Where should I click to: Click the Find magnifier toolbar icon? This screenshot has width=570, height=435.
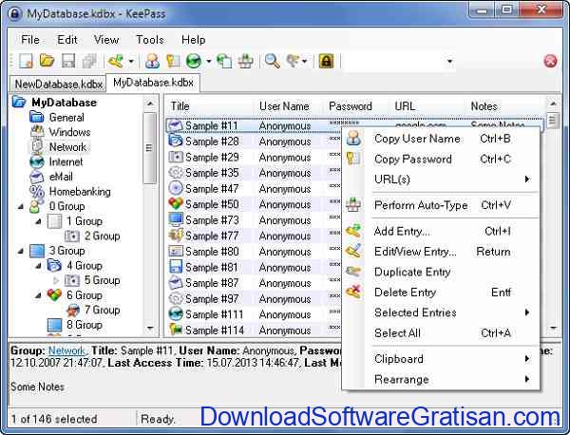tap(273, 61)
